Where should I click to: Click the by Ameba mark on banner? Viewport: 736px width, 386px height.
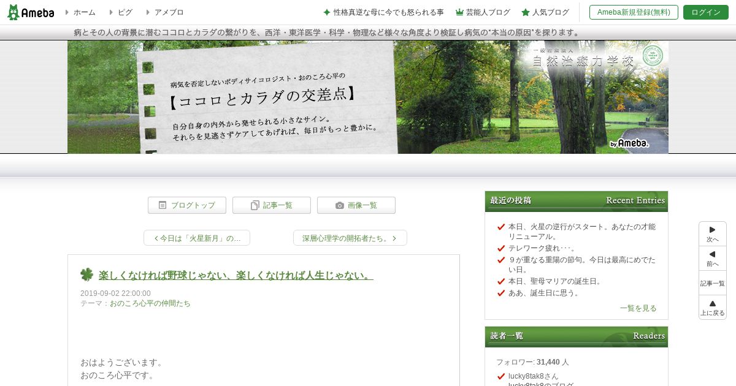[x=629, y=143]
